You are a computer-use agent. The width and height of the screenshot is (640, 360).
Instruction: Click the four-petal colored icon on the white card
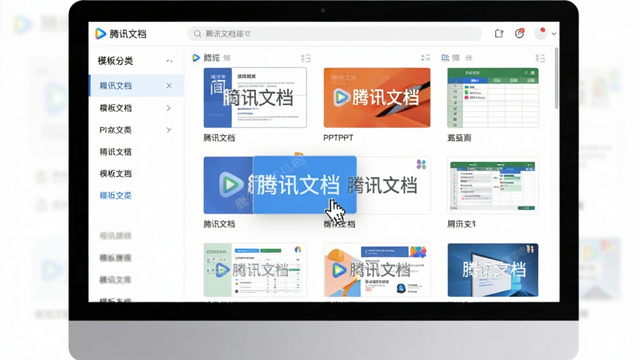421,164
